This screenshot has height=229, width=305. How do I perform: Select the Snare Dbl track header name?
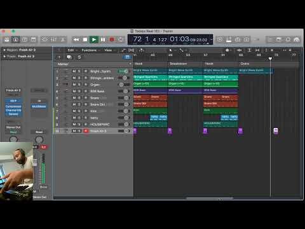pos(98,104)
